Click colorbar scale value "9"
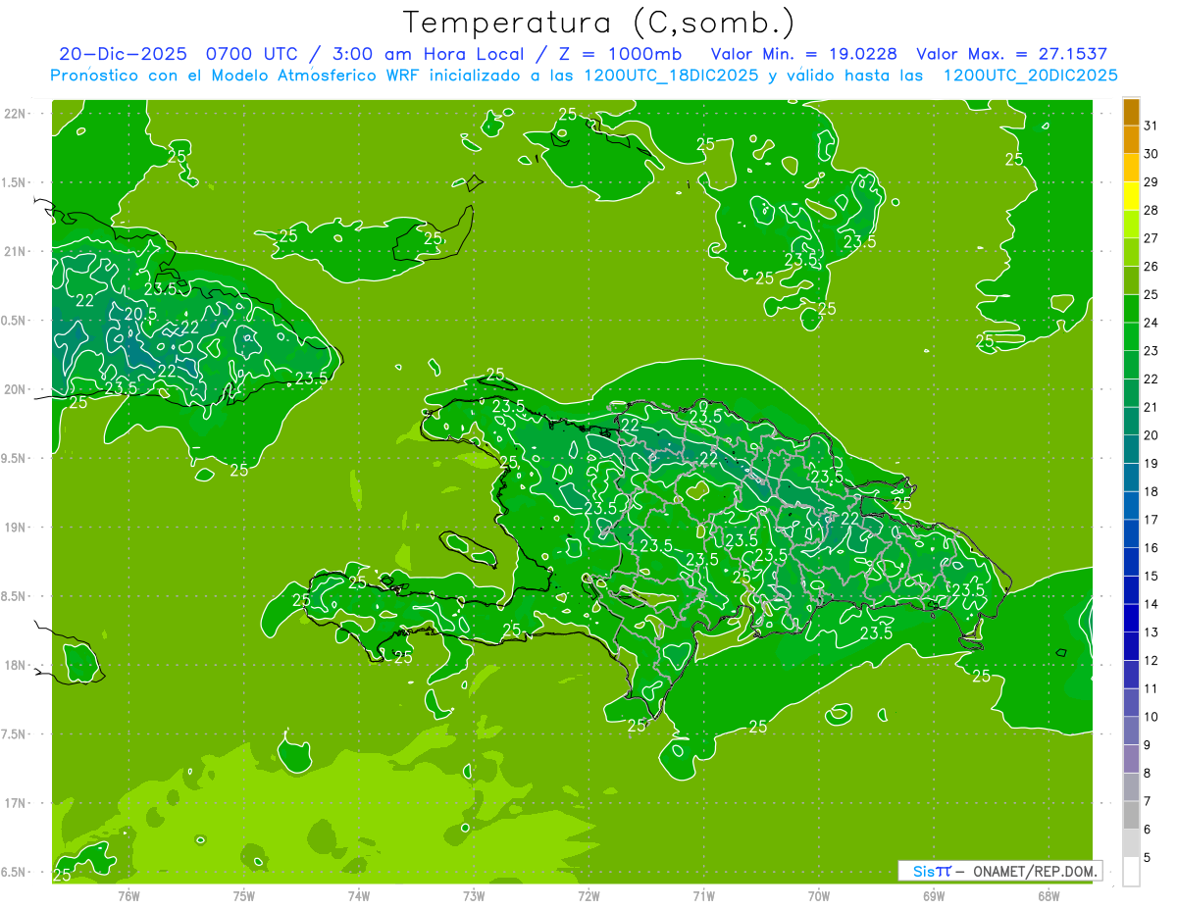The image size is (1177, 909). [x=1148, y=745]
